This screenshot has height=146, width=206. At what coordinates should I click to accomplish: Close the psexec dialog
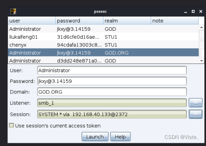point(201,11)
